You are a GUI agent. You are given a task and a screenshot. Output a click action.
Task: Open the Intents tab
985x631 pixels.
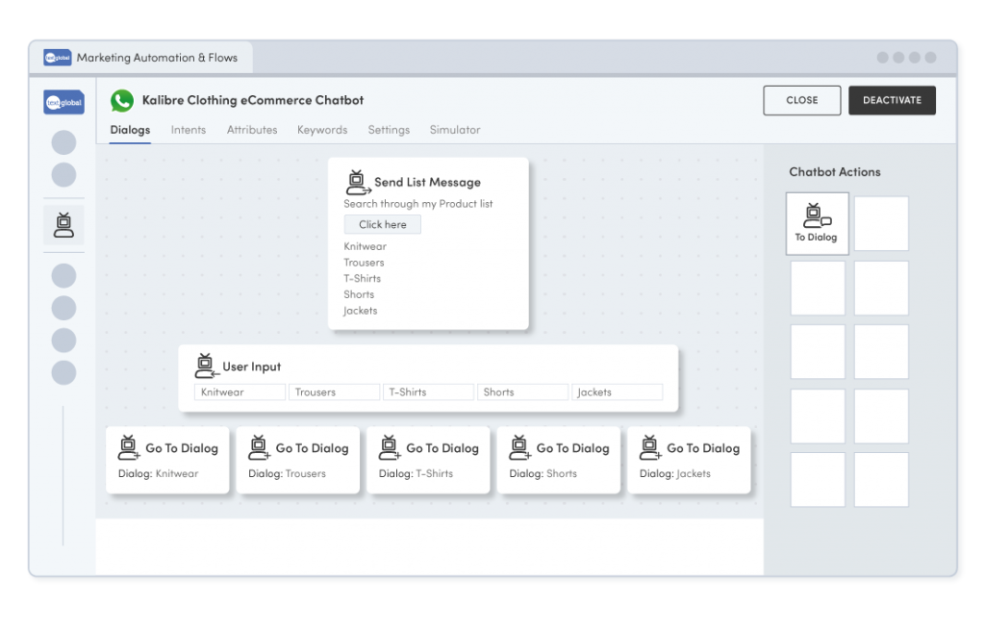(189, 130)
